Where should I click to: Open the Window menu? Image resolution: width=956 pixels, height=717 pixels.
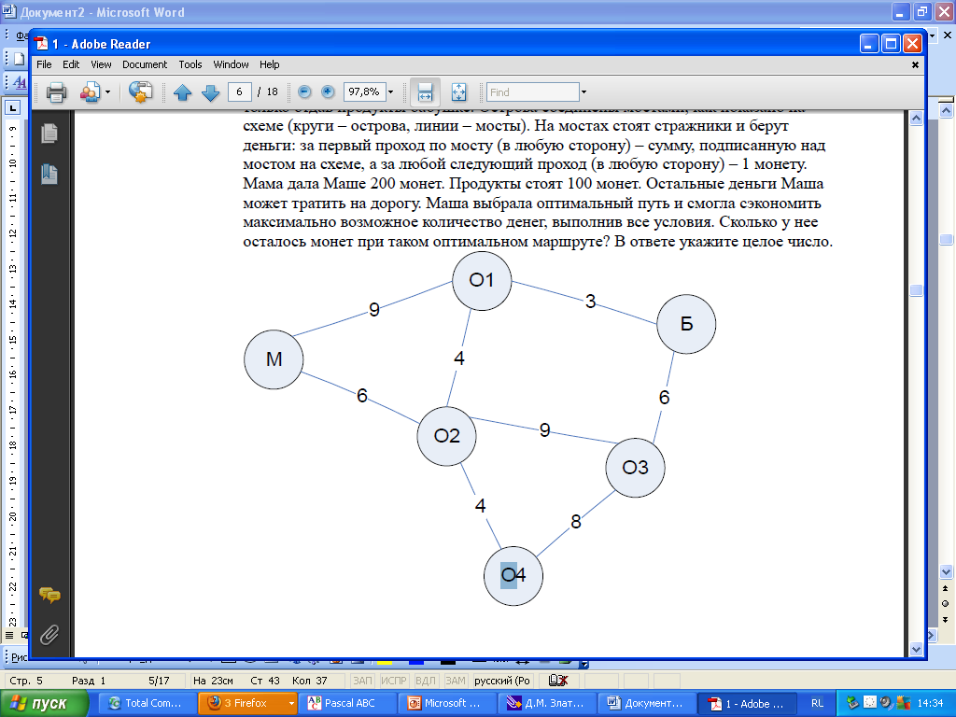click(232, 64)
